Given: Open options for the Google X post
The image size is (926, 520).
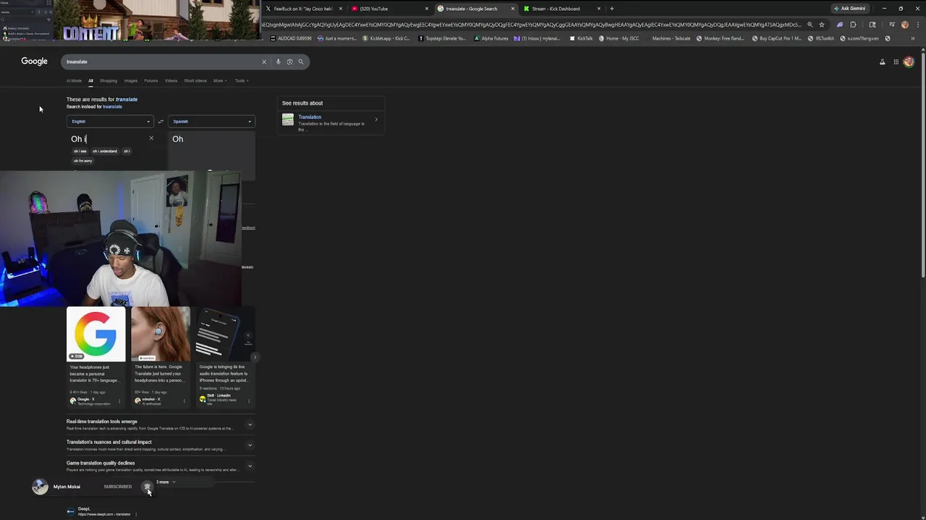Looking at the screenshot, I should click(x=119, y=401).
